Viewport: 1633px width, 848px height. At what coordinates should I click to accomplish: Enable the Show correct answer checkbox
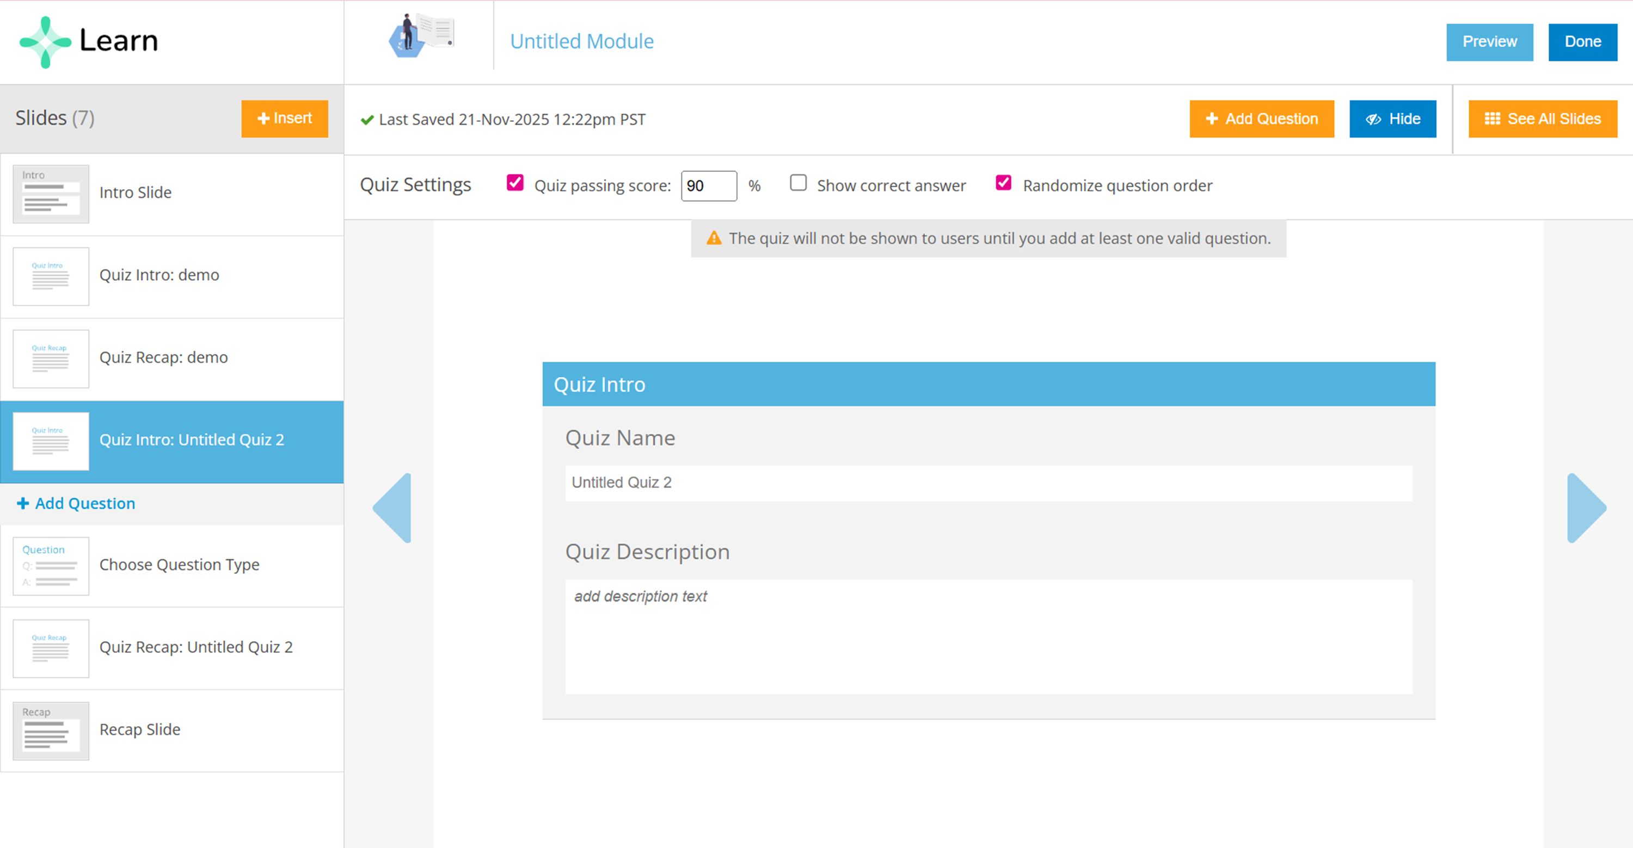coord(798,184)
